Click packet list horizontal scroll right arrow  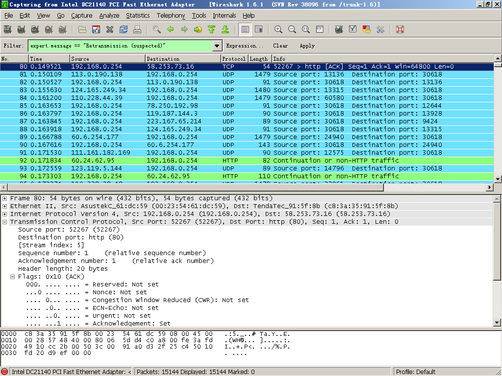pyautogui.click(x=490, y=188)
